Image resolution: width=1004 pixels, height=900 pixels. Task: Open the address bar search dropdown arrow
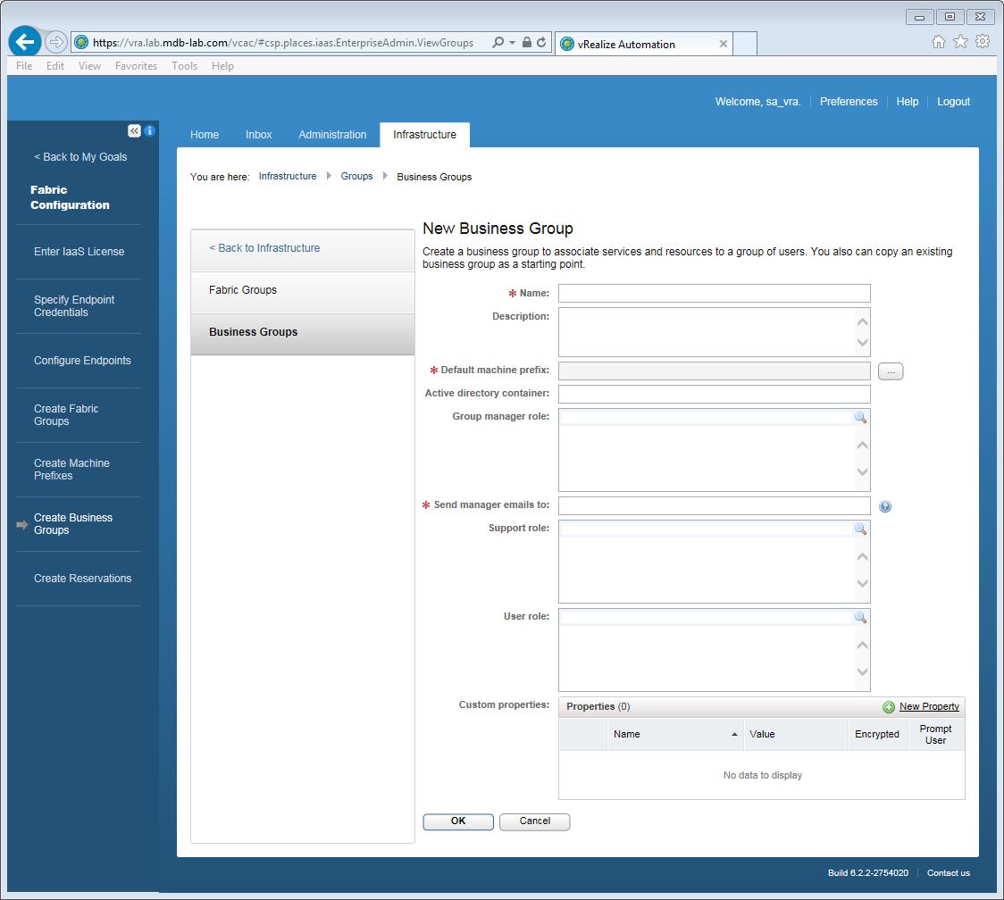[512, 43]
